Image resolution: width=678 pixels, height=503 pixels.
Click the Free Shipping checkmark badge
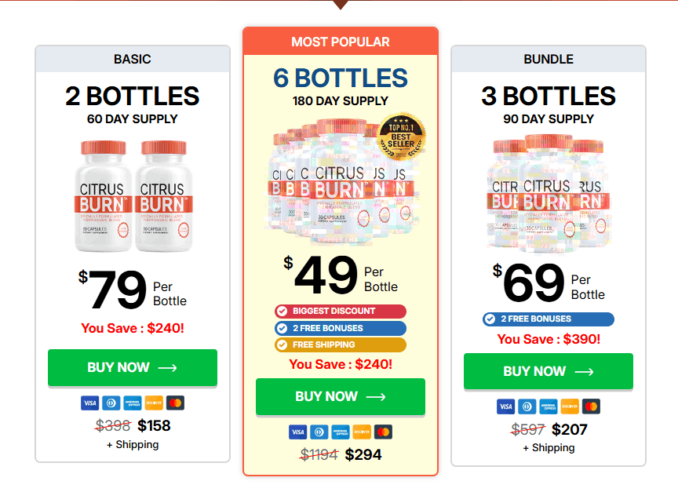pos(340,344)
